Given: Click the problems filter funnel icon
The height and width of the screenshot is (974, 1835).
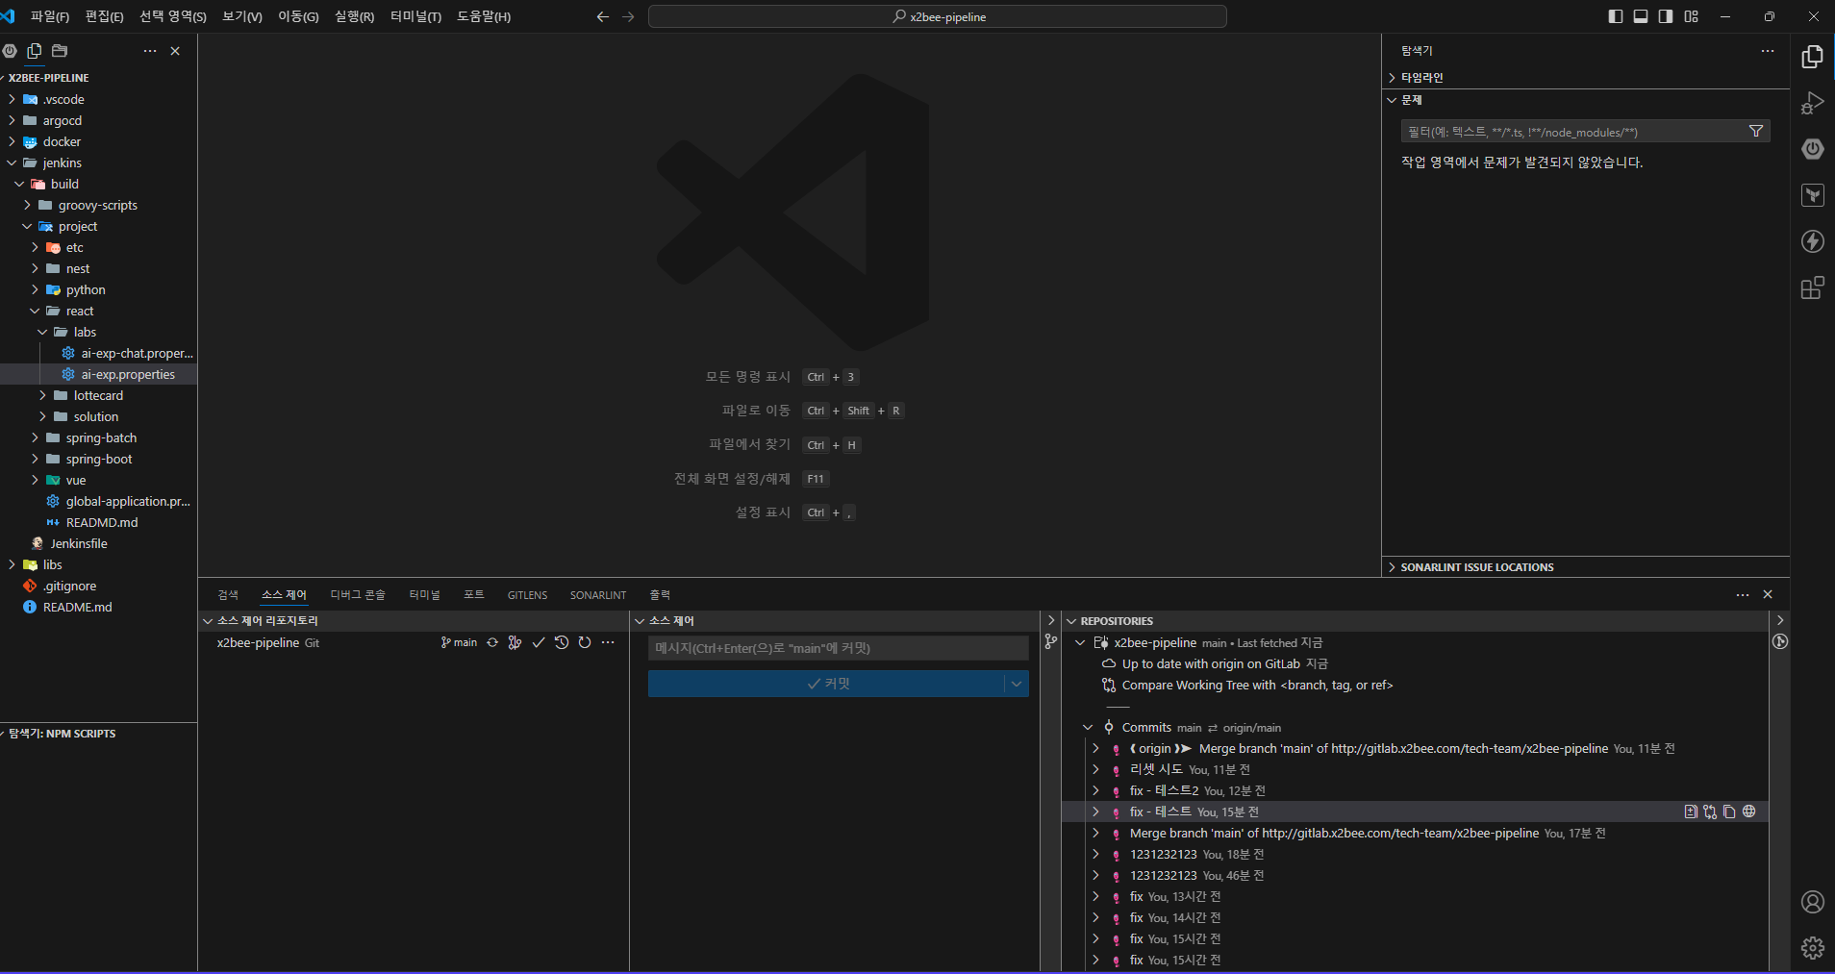Looking at the screenshot, I should click(1756, 132).
